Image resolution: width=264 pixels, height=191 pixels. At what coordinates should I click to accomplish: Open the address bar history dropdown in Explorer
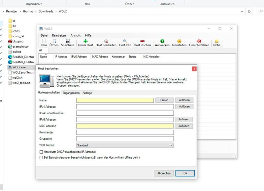click(242, 11)
